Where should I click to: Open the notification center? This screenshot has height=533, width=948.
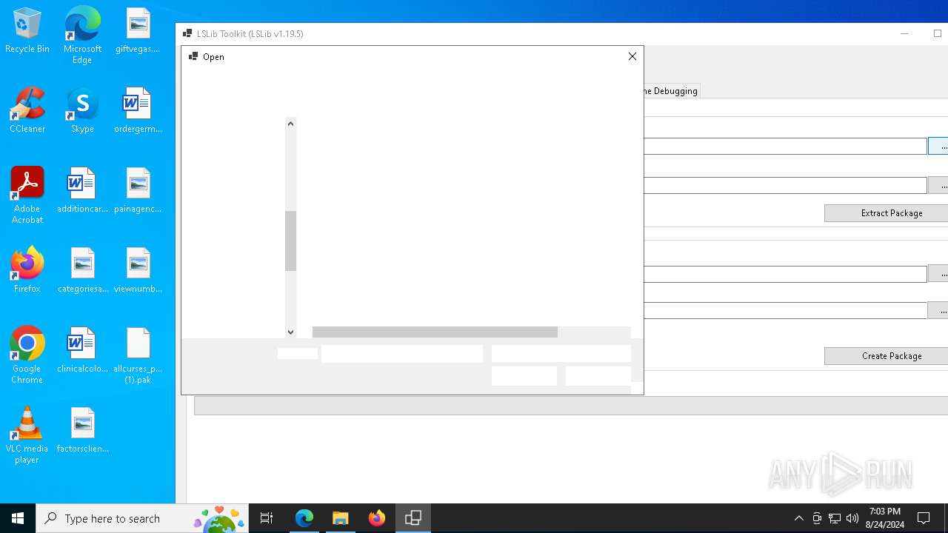tap(924, 518)
